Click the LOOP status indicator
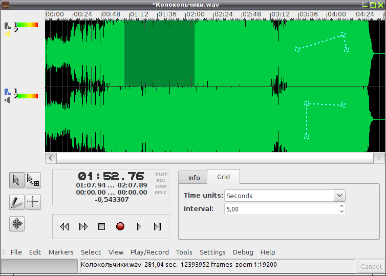The image size is (386, 276). [161, 186]
